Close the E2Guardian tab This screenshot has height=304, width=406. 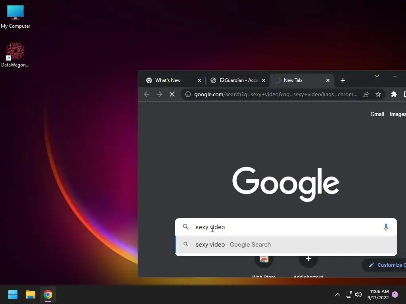point(264,80)
